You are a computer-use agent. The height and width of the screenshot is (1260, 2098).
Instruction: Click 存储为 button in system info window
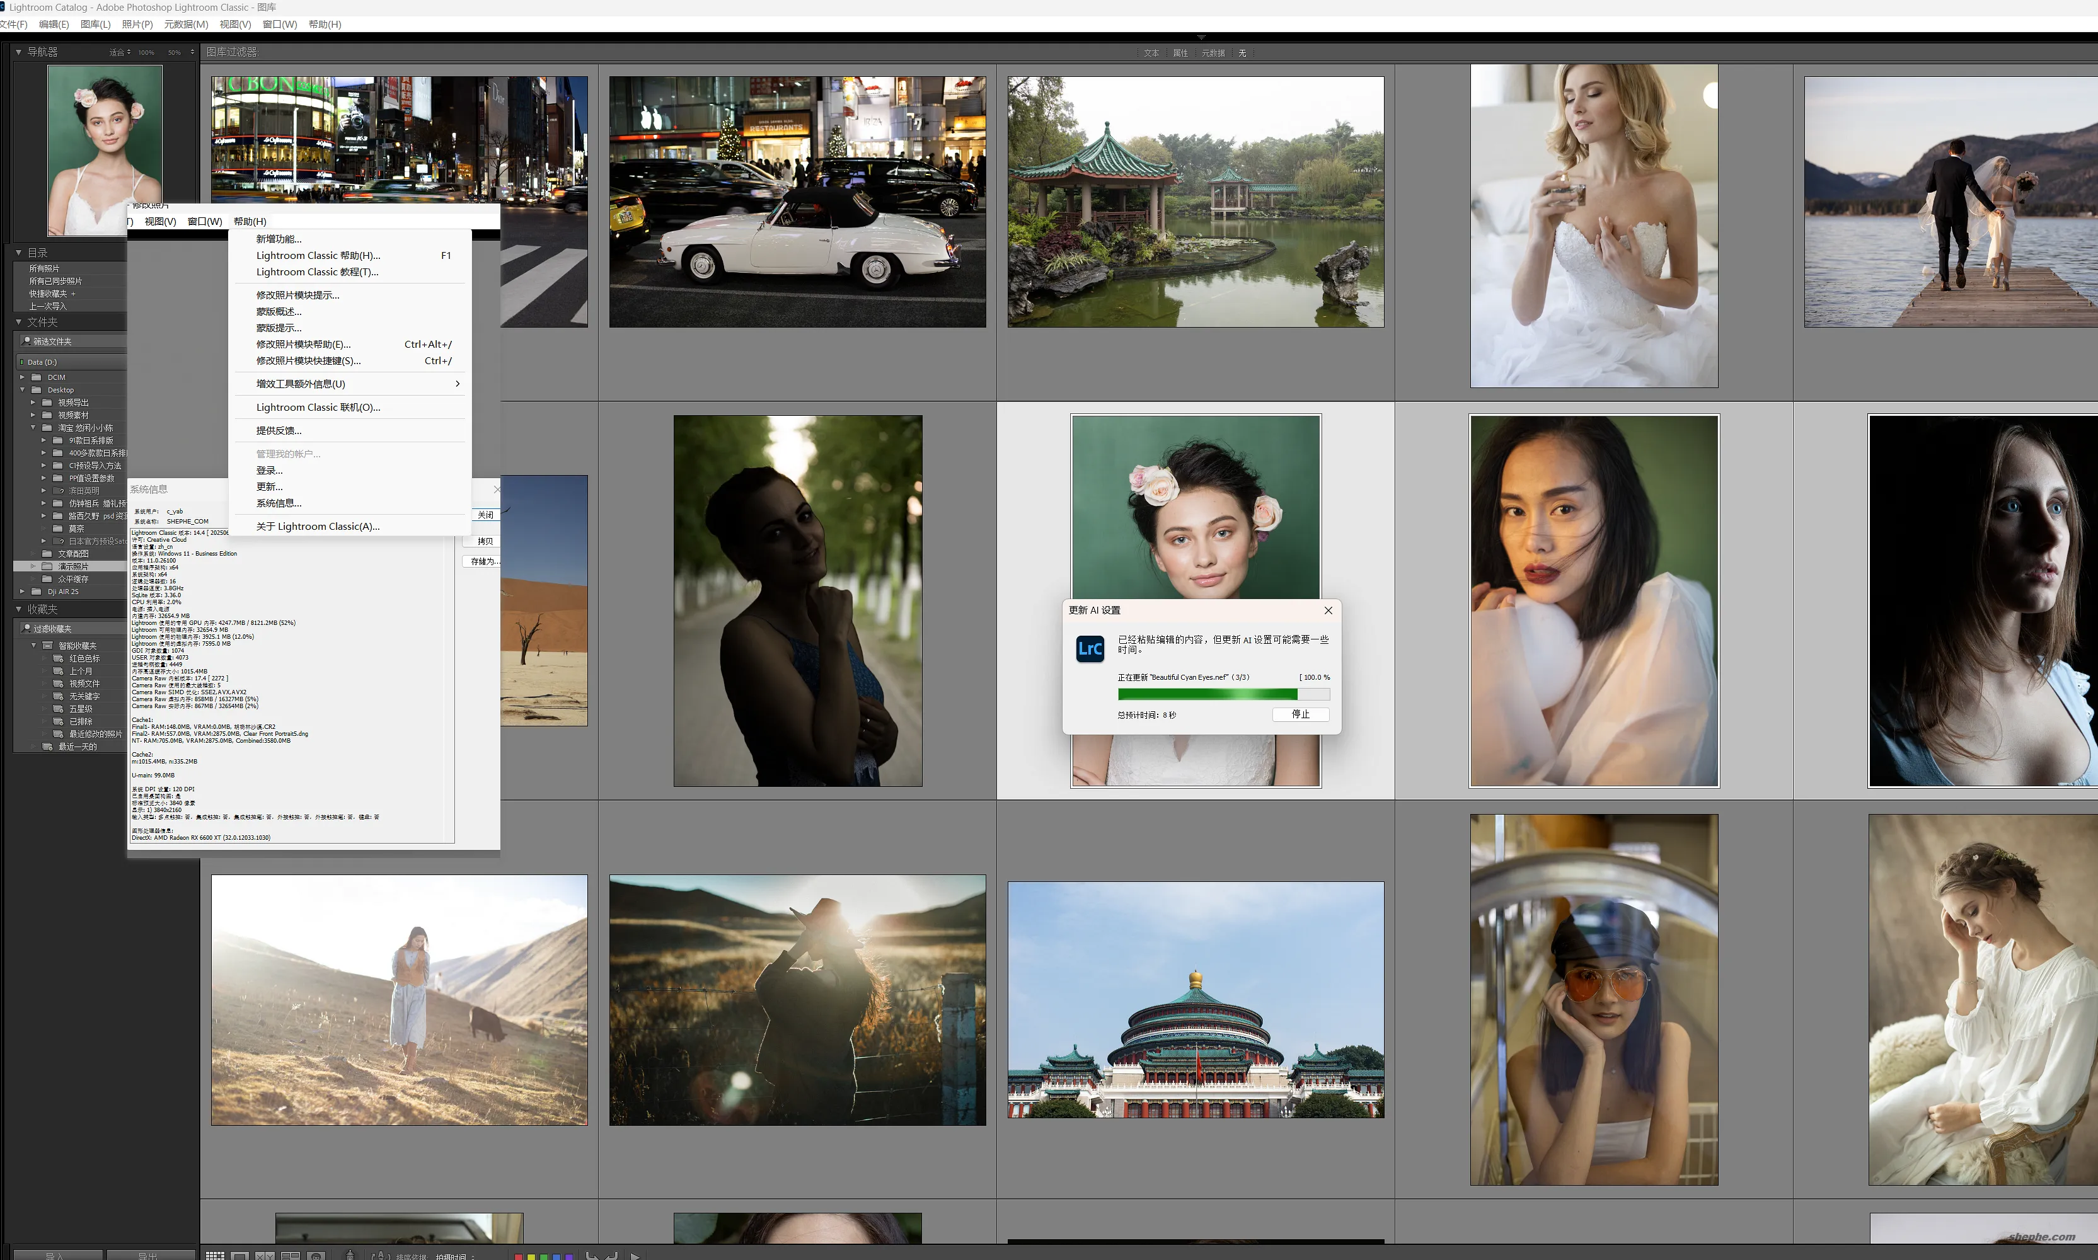[x=483, y=561]
